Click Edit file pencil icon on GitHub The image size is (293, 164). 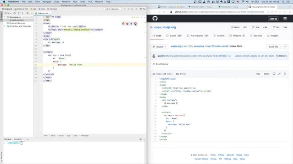(279, 74)
